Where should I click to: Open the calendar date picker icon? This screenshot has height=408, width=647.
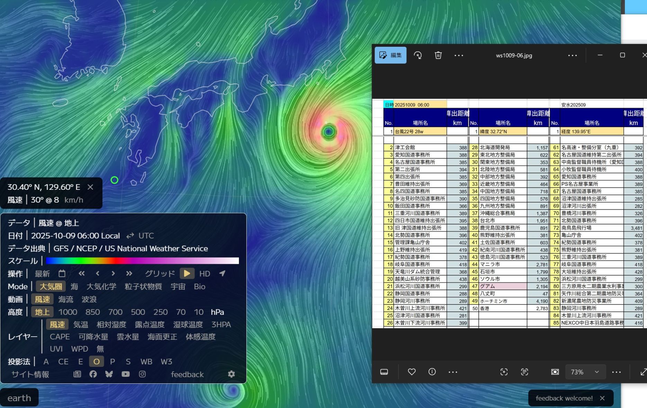point(62,274)
